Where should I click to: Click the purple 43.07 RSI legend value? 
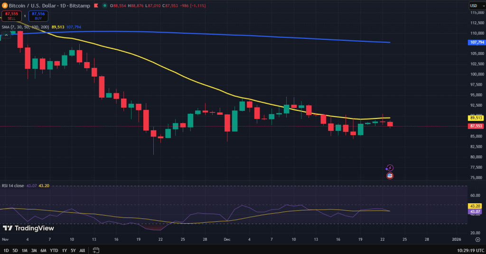(x=32, y=186)
